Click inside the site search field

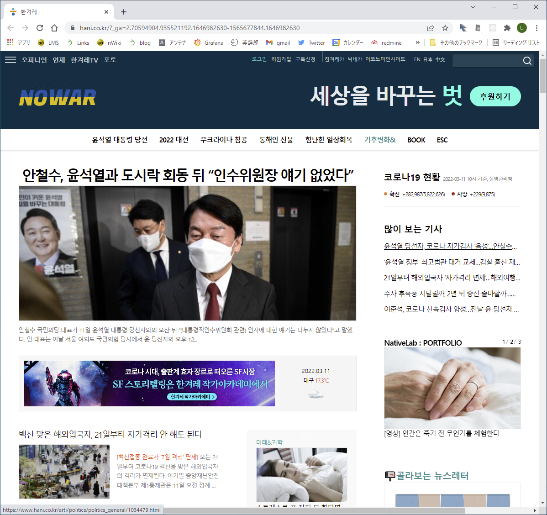486,61
